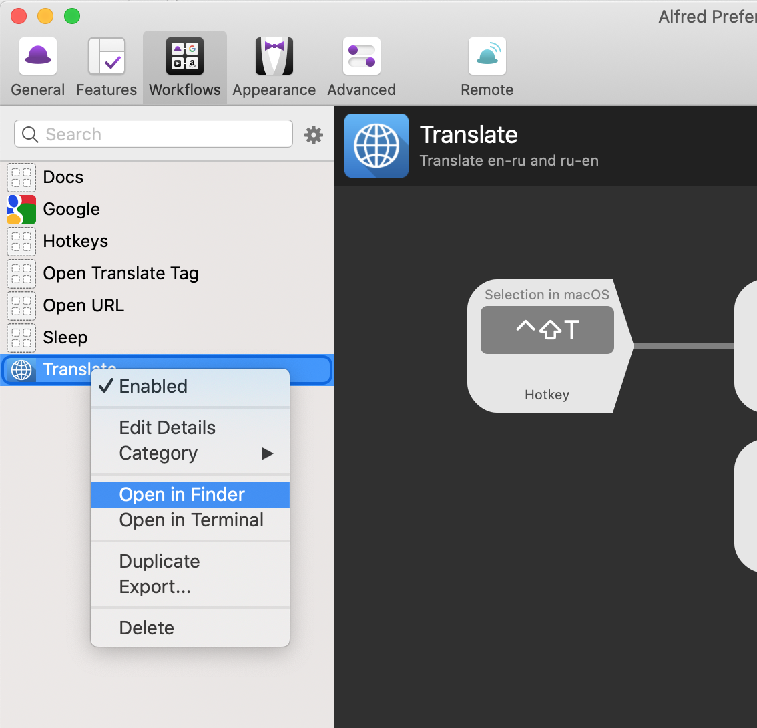The height and width of the screenshot is (728, 757).
Task: Click the Open Translate Tag placeholder icon
Action: click(x=21, y=273)
